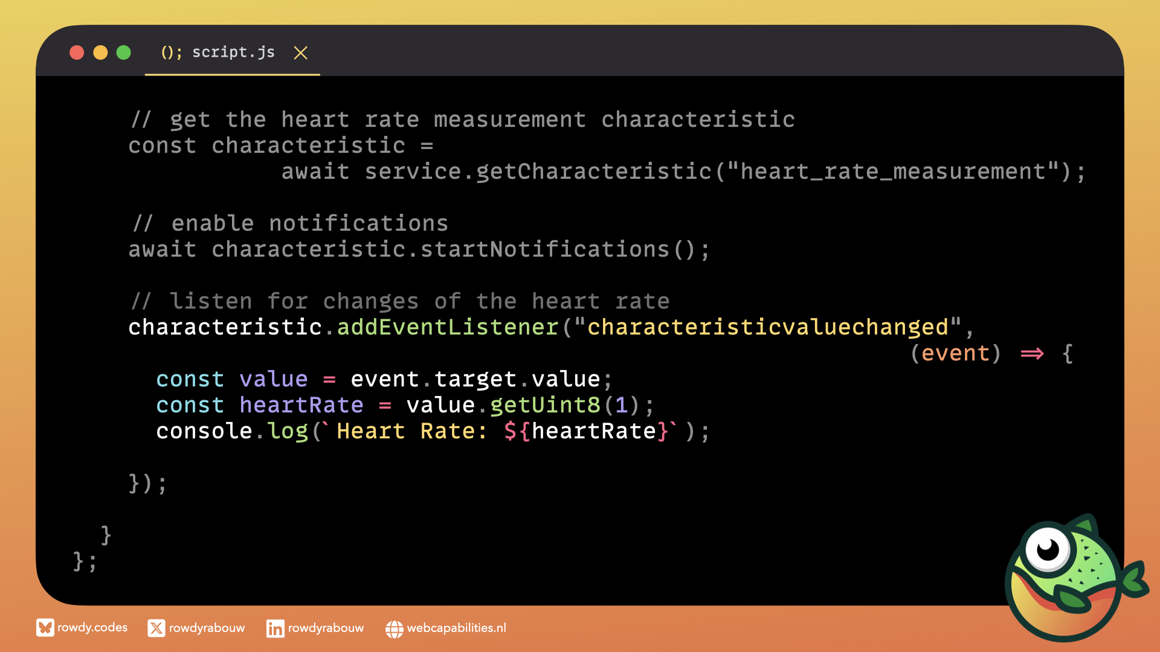Click the green traffic-light dot
The image size is (1160, 652).
point(123,53)
